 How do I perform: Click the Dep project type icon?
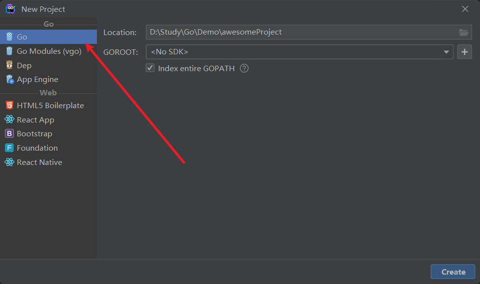tap(9, 65)
